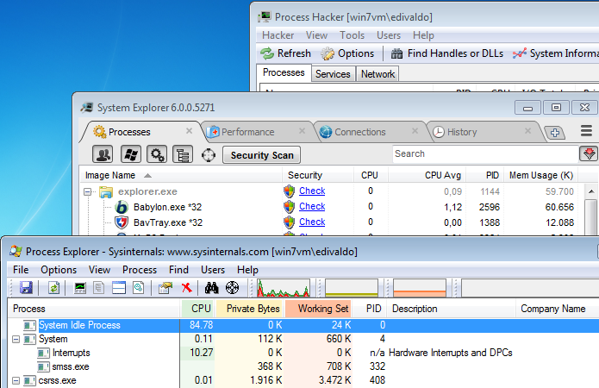Toggle Show Lower Pane icon
599x388 pixels.
click(119, 287)
